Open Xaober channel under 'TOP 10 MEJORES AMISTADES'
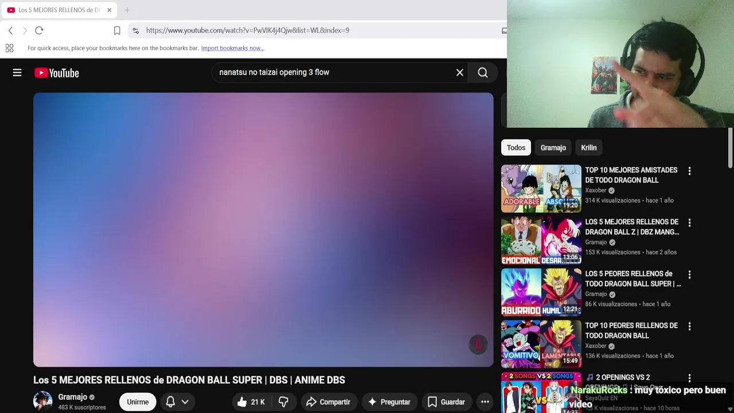The height and width of the screenshot is (413, 734). tap(595, 190)
